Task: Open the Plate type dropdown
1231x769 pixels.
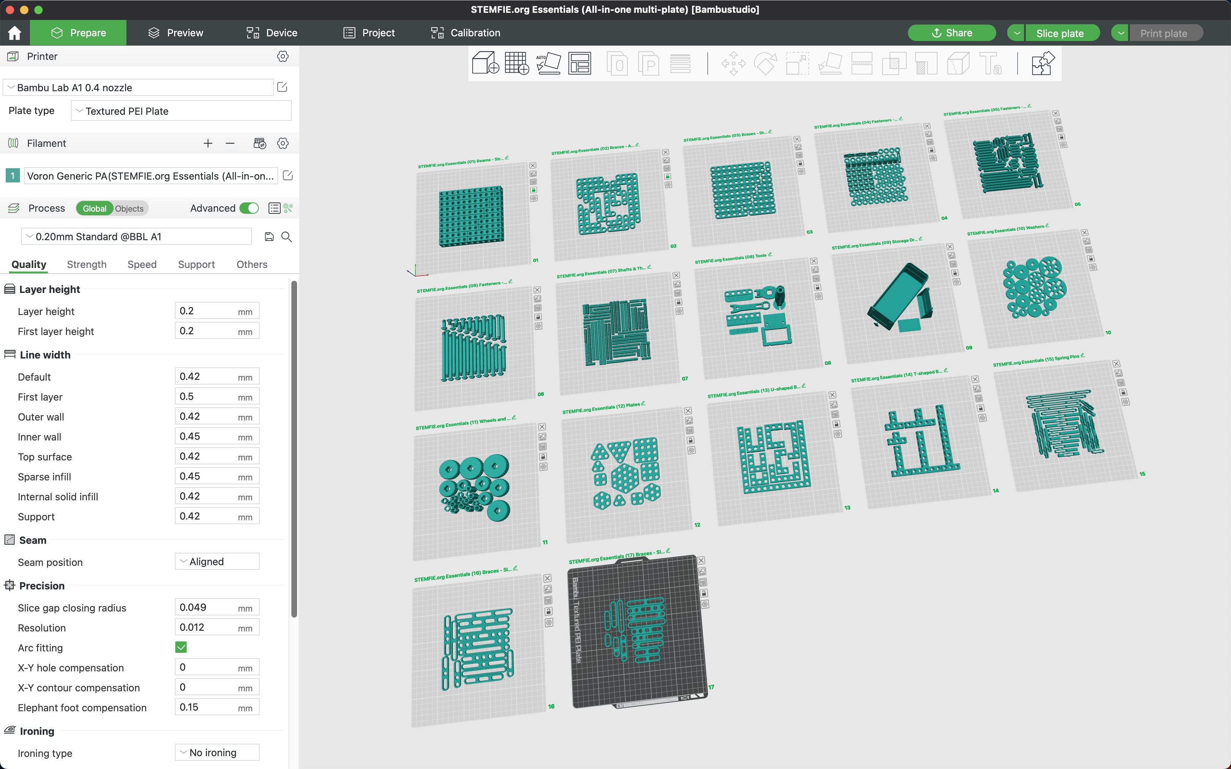Action: tap(181, 111)
